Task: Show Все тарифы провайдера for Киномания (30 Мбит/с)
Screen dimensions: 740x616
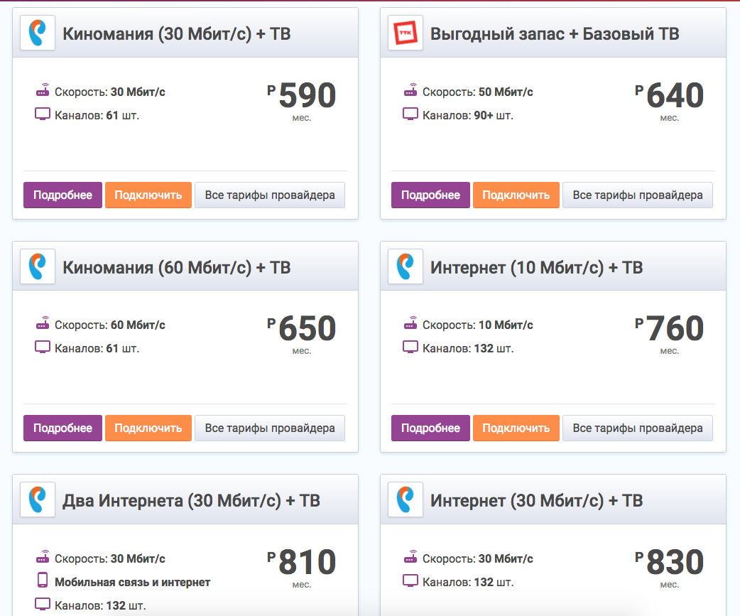Action: [x=270, y=195]
